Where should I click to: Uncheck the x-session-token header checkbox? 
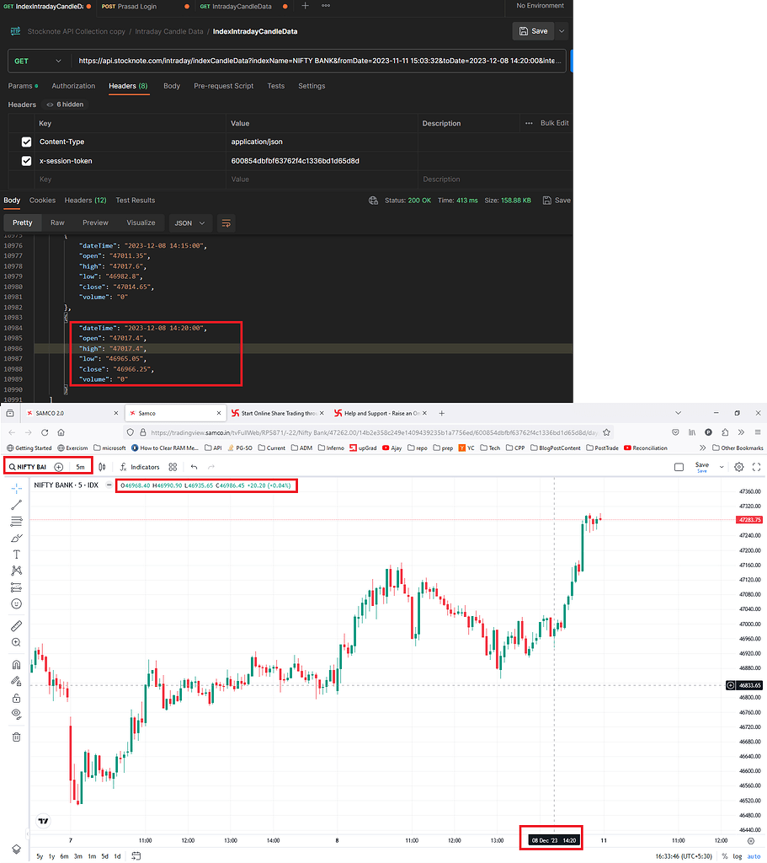click(26, 160)
